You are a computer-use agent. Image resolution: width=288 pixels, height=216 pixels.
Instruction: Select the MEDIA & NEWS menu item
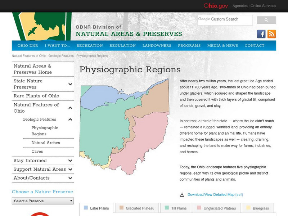point(224,45)
